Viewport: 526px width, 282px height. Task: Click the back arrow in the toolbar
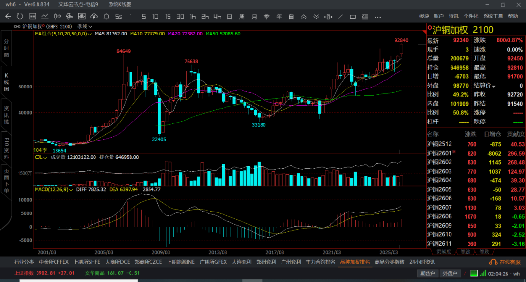pyautogui.click(x=8, y=17)
